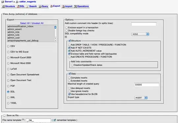Viewport: 178px width, 123px height.
Task: Click Maximal length of query field
Action: click(x=147, y=85)
